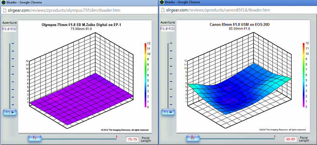Click the Chrome icon in right window title bar

click(x=162, y=2)
